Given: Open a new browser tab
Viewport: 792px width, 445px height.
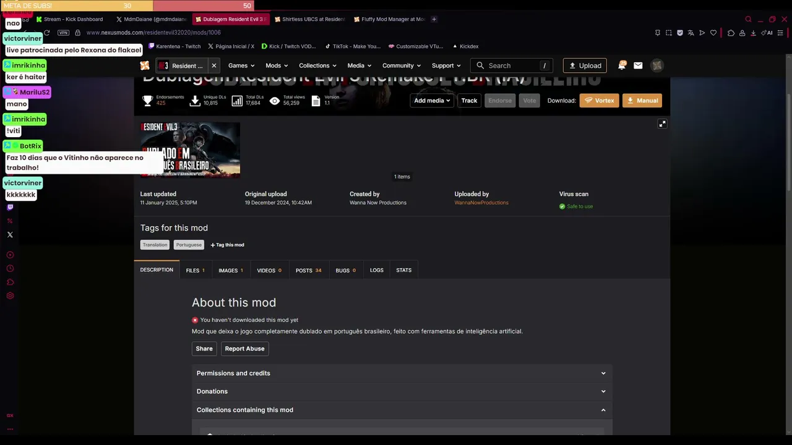Looking at the screenshot, I should coord(434,19).
